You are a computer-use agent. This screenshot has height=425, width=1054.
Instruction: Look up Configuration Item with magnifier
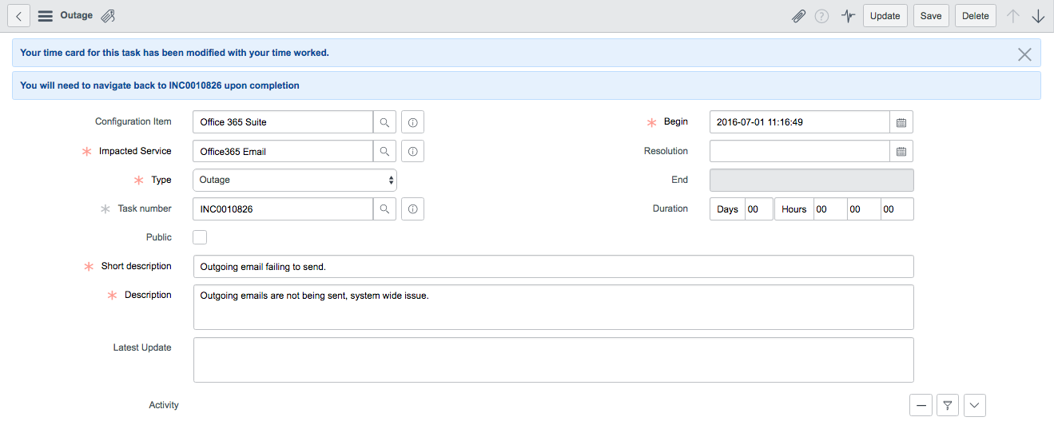click(384, 122)
